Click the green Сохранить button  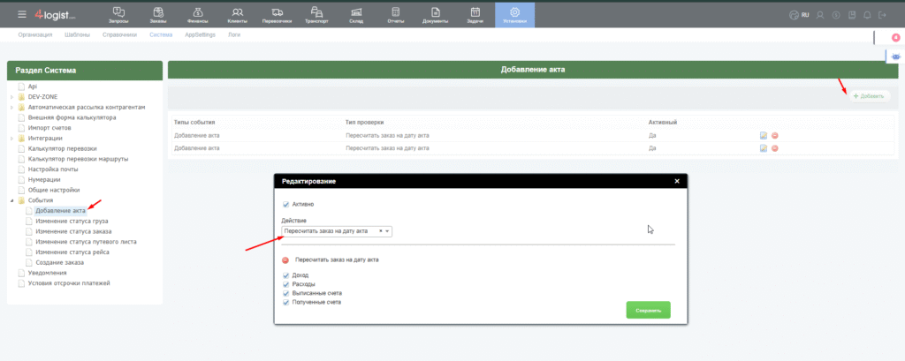pyautogui.click(x=648, y=310)
